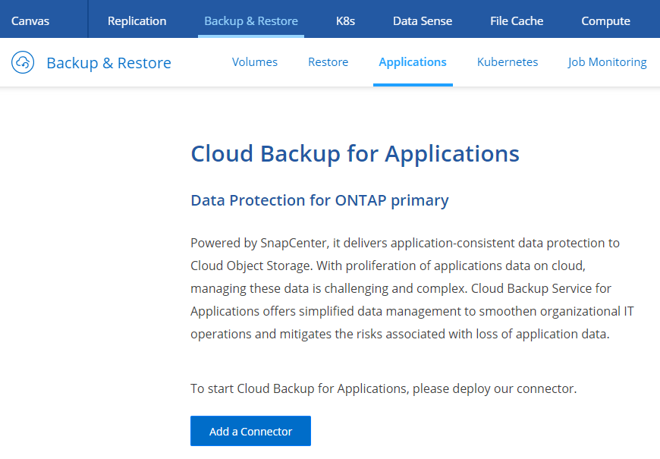Open Data Sense from the top navigation

pos(422,20)
